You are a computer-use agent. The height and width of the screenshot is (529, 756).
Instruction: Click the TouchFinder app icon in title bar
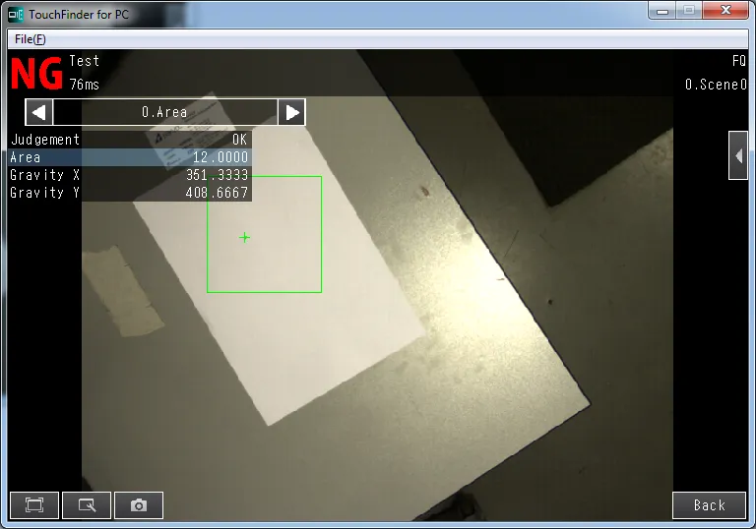(x=16, y=15)
